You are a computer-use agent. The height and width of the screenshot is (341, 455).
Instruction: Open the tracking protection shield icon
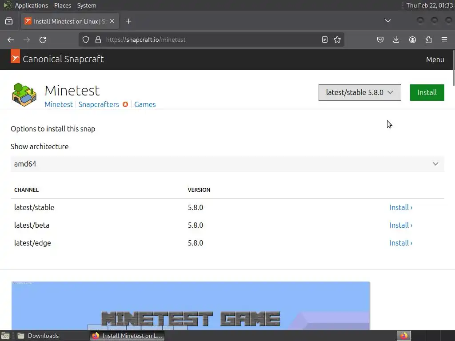(86, 40)
